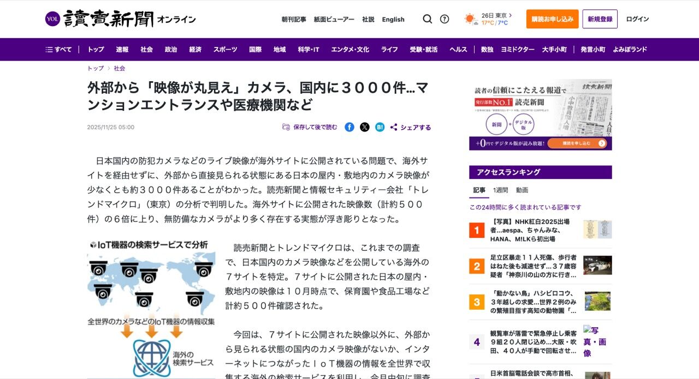
Task: Open the 科学・IT section
Action: (x=309, y=50)
